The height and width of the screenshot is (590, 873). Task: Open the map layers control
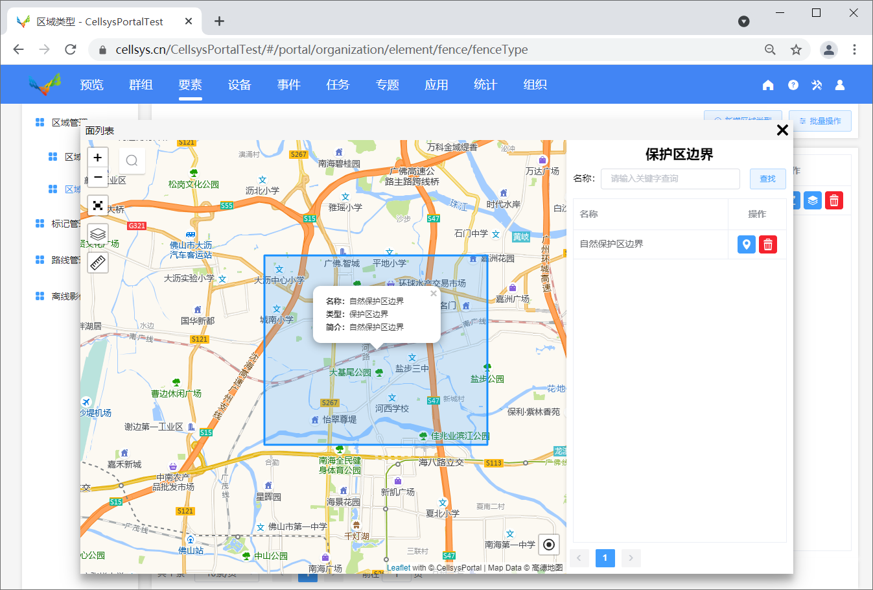coord(98,234)
